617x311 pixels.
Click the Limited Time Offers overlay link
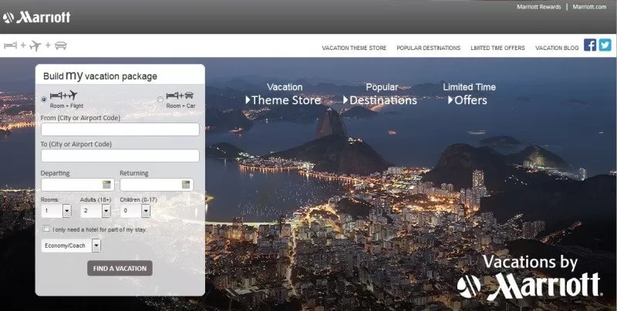point(470,94)
